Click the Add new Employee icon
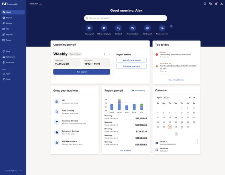 tap(103, 28)
